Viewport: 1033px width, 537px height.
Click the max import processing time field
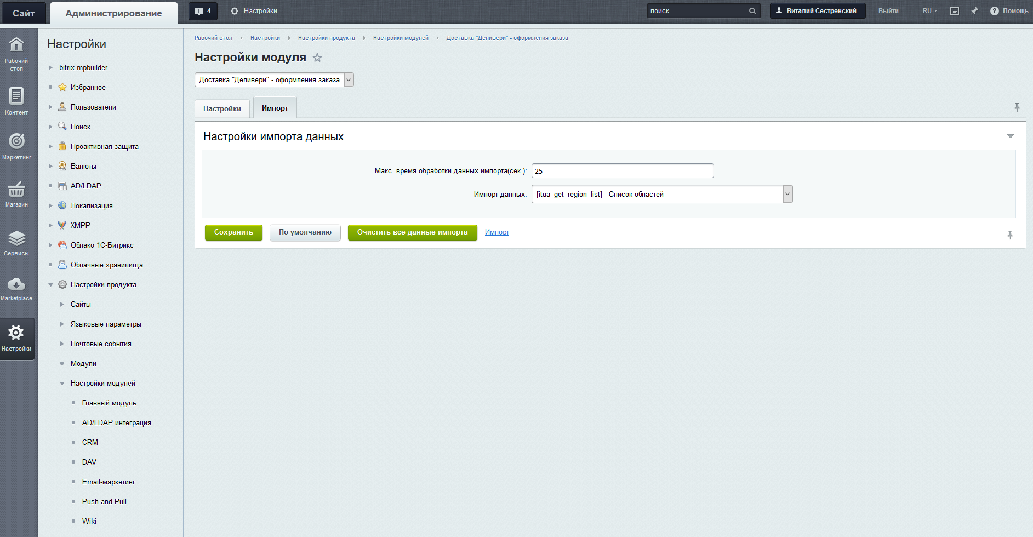(622, 171)
